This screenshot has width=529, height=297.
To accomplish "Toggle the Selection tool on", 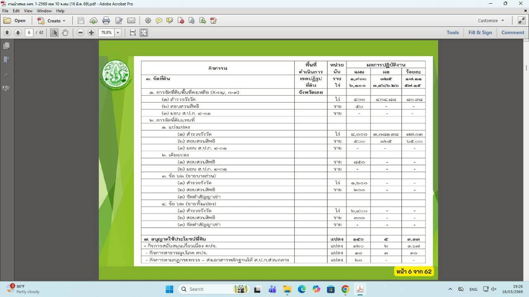I will pos(54,32).
